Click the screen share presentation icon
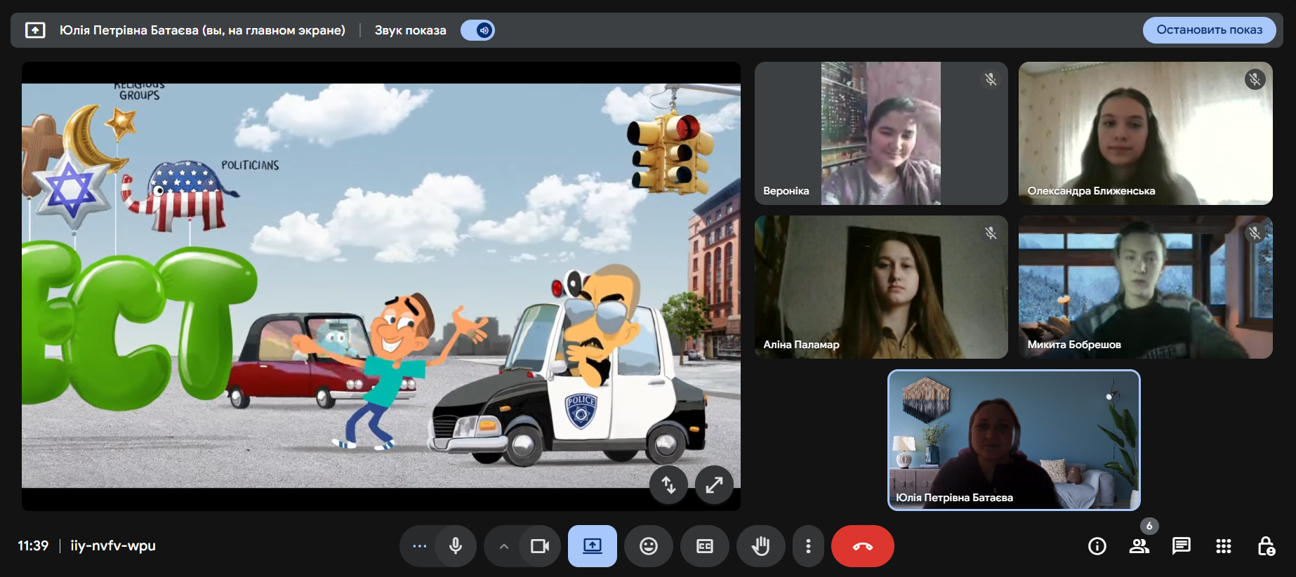 coord(592,546)
